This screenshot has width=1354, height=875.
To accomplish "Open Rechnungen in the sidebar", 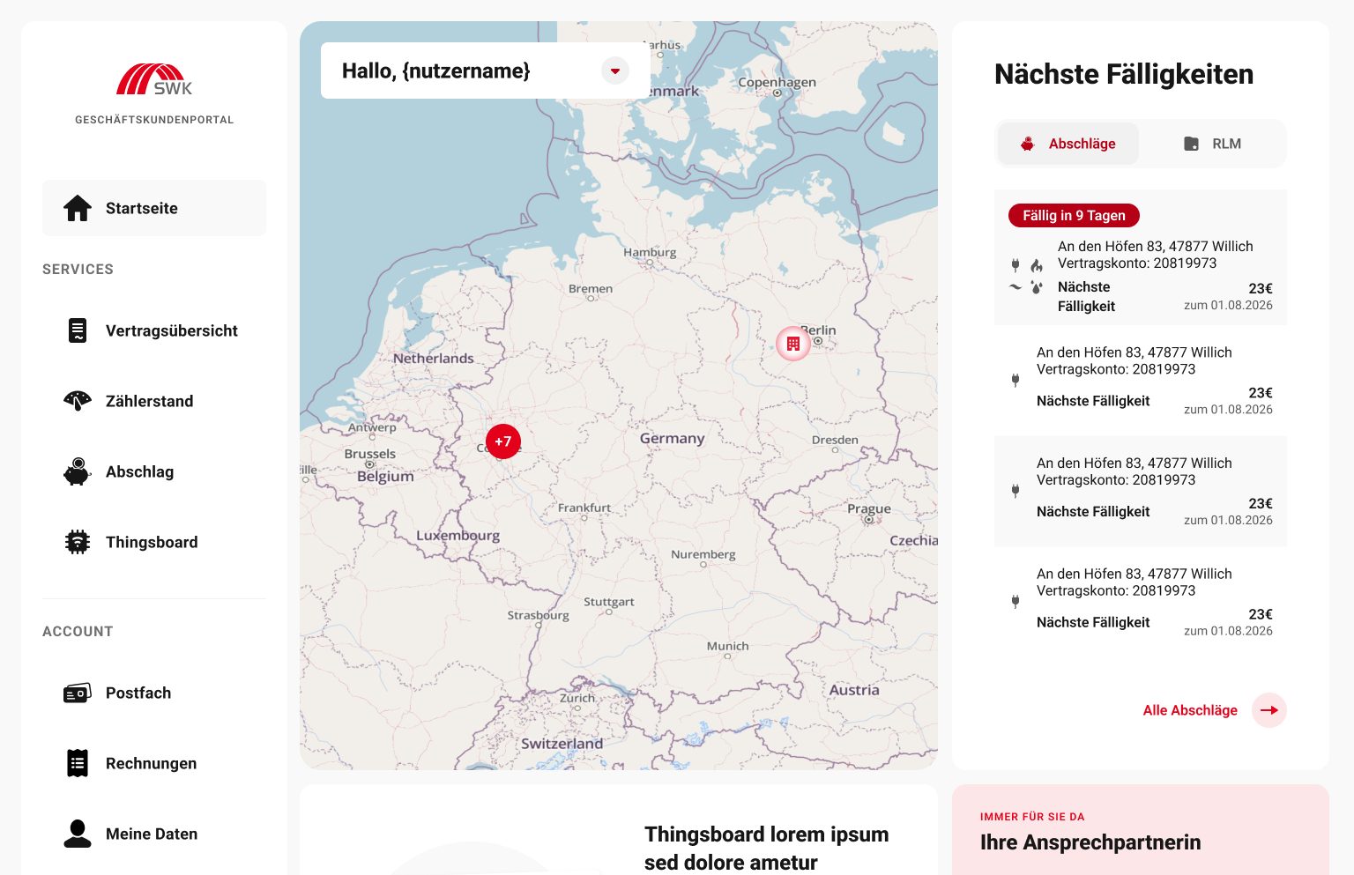I will [x=154, y=763].
